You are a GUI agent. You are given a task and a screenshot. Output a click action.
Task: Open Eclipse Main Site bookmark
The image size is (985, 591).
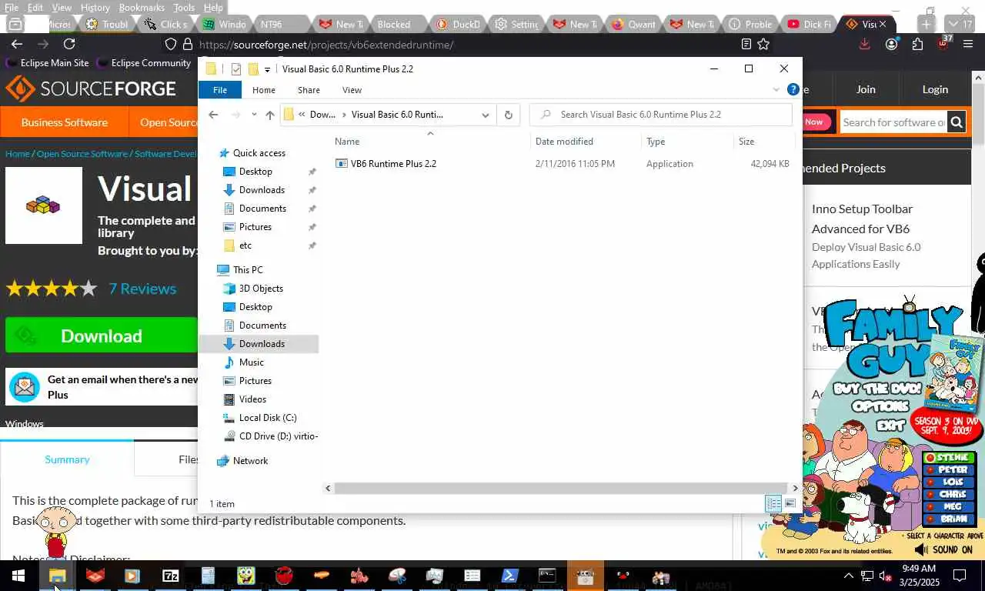pyautogui.click(x=47, y=63)
